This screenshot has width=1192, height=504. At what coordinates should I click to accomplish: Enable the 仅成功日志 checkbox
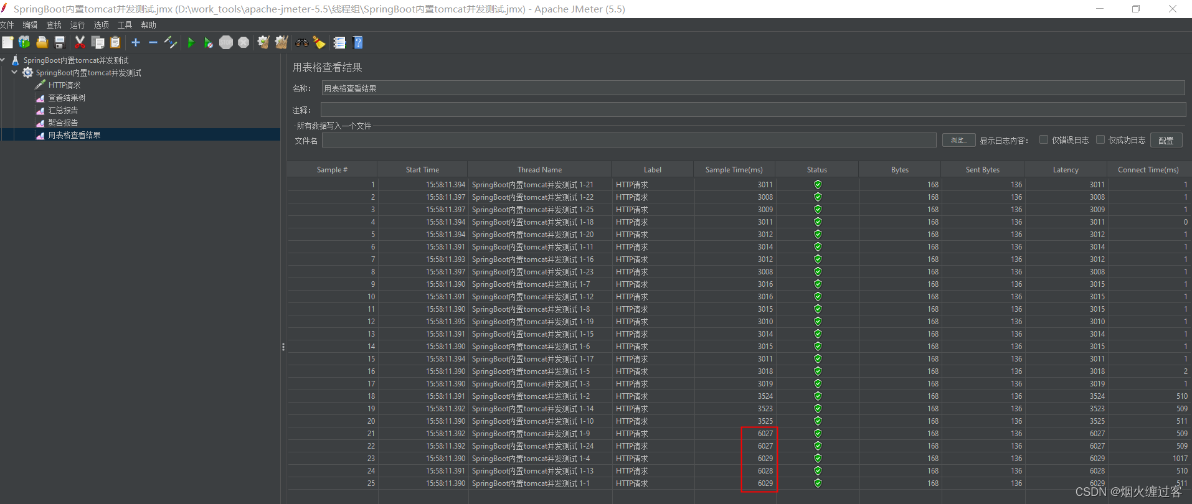click(1100, 140)
